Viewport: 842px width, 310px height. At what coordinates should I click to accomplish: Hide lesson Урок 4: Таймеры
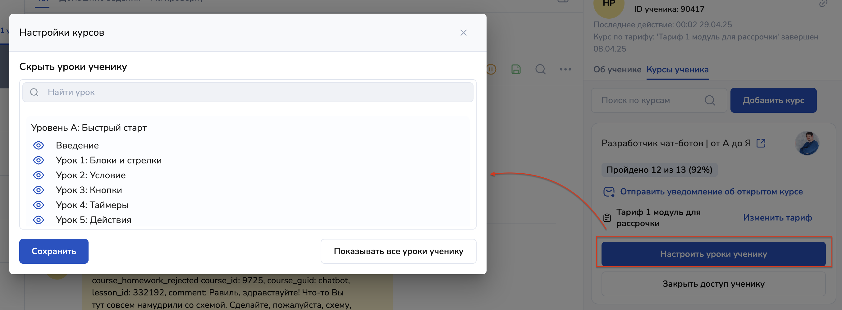(39, 205)
